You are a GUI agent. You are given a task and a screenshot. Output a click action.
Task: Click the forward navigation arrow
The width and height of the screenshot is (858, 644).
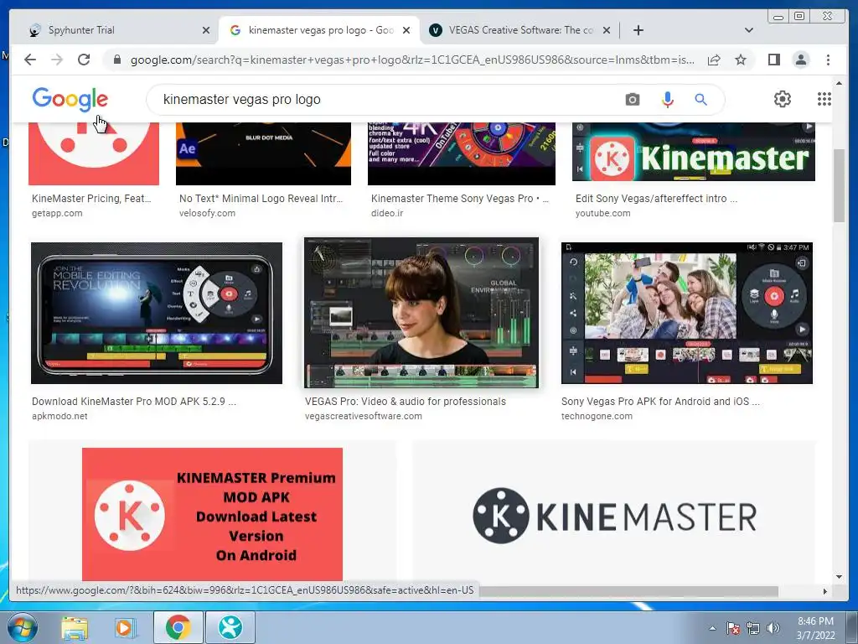[57, 60]
